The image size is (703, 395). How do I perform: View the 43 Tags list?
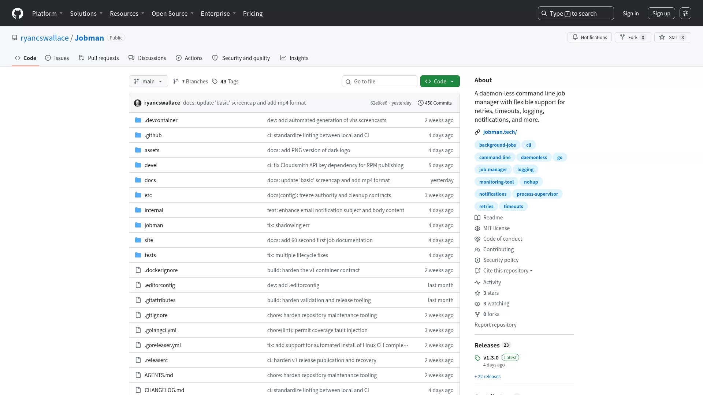coord(225,82)
